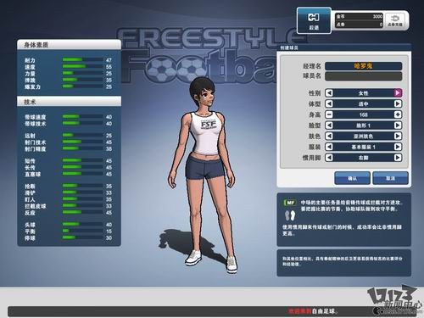Image resolution: width=424 pixels, height=318 pixels.
Task: Click the 适中 body type value box
Action: tap(363, 103)
